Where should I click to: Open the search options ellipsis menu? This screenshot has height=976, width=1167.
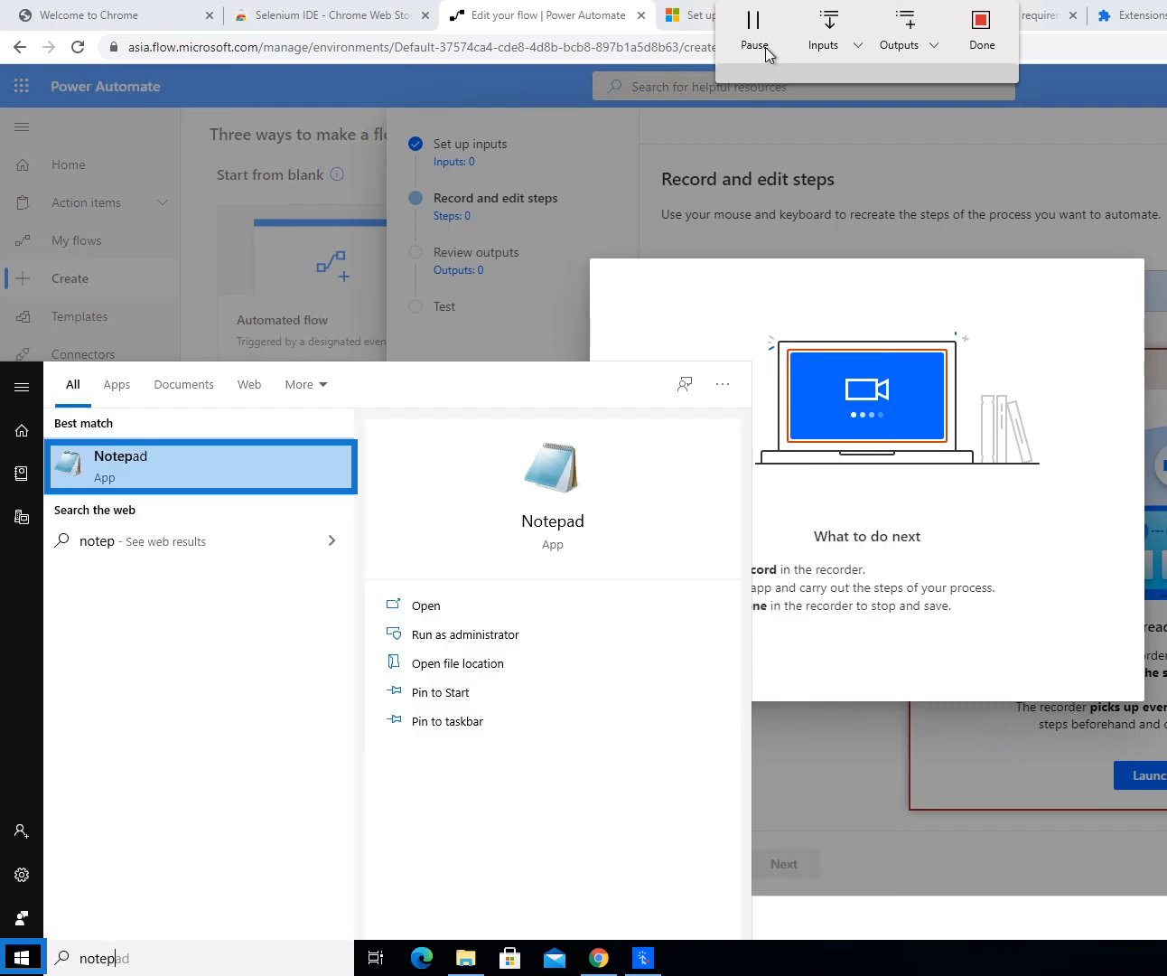click(723, 384)
